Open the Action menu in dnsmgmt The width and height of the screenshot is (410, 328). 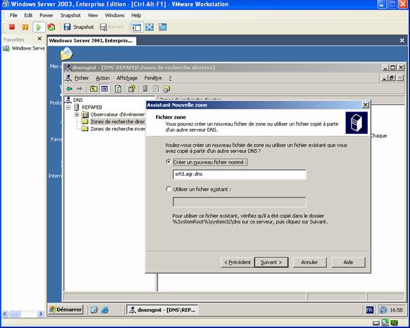click(102, 78)
